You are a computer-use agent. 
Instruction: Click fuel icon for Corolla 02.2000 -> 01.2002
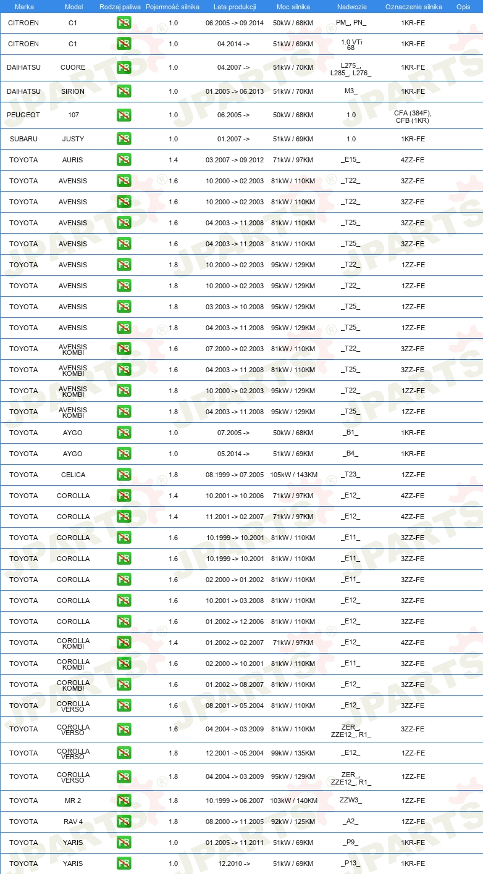point(124,580)
